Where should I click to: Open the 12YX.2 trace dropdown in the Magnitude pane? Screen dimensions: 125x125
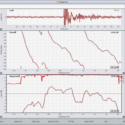[115, 76]
